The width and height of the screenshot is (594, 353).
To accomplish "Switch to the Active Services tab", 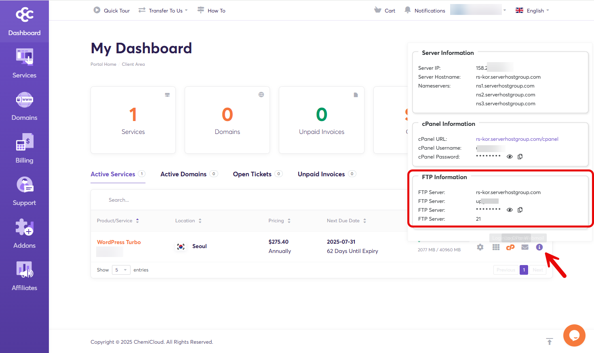I will pyautogui.click(x=118, y=174).
